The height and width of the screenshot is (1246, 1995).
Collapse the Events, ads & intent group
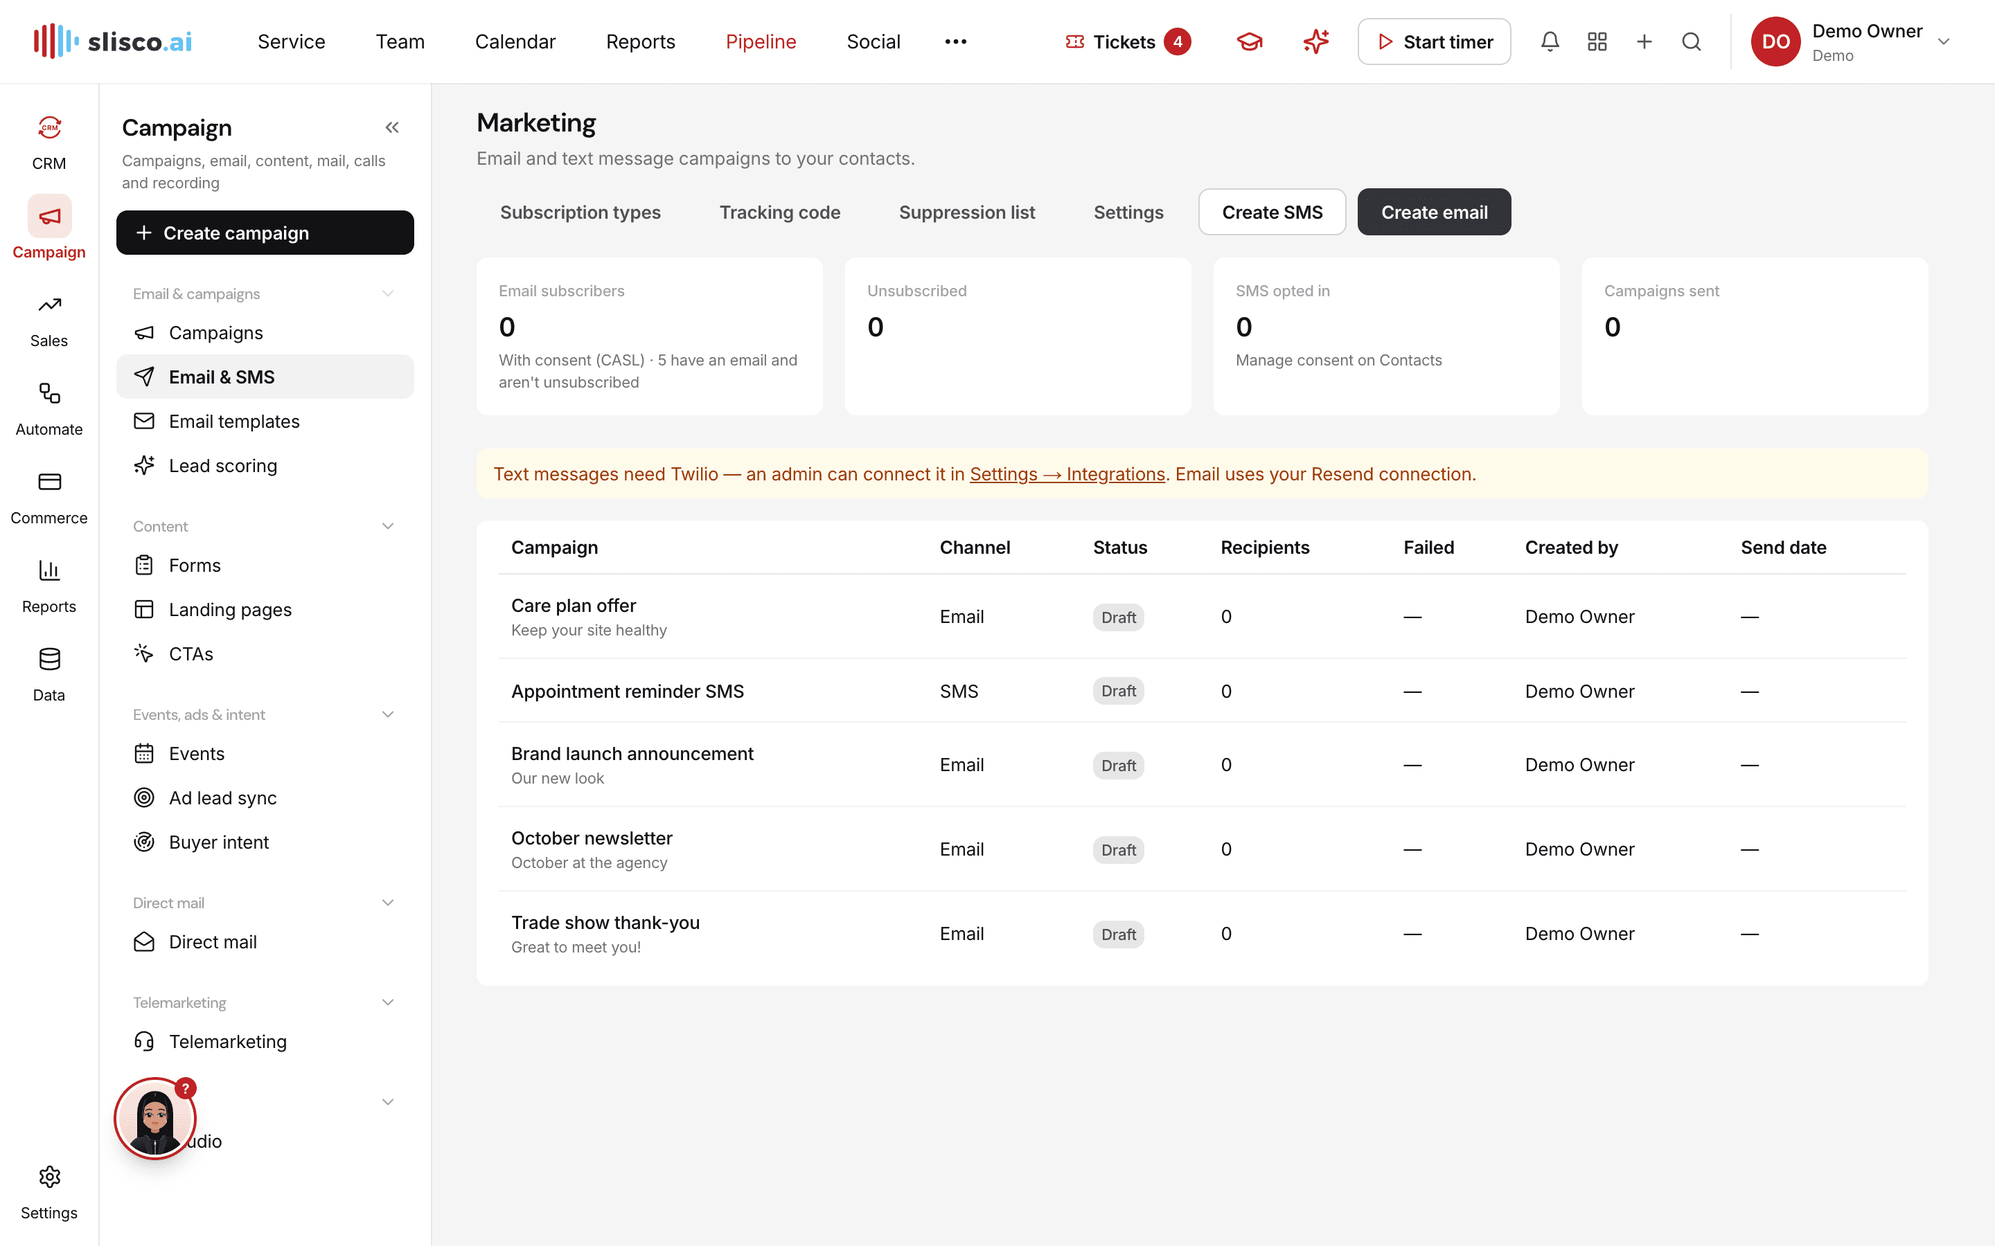(387, 714)
